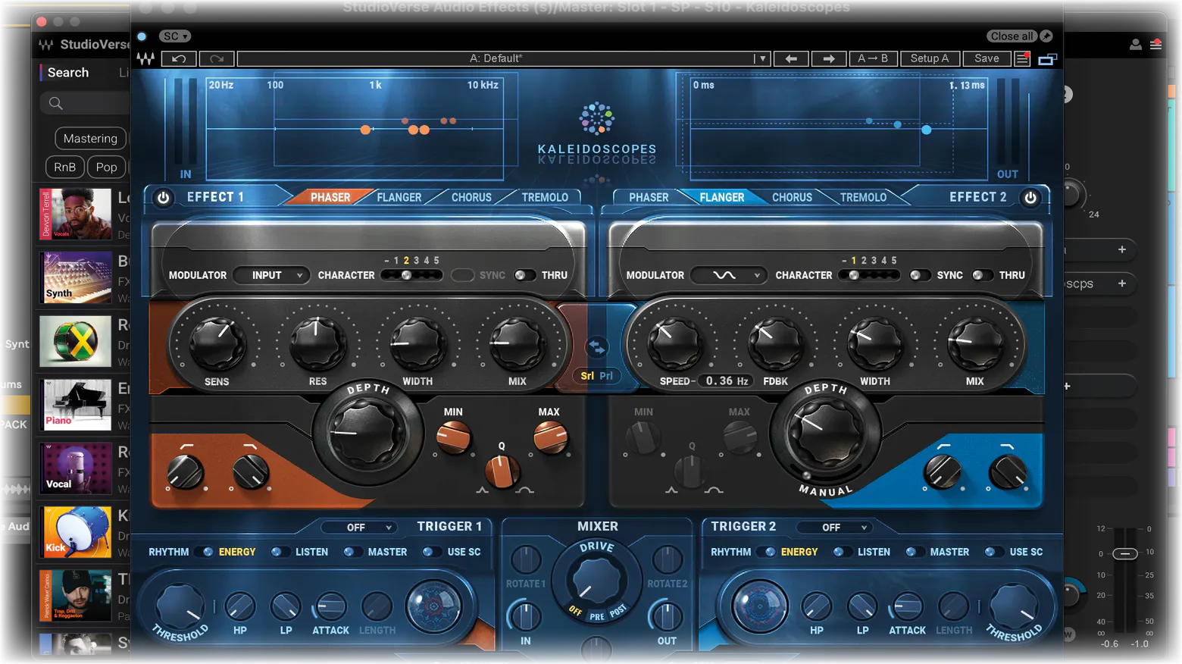
Task: Click the Trigger 2 circular activity display
Action: [x=758, y=606]
